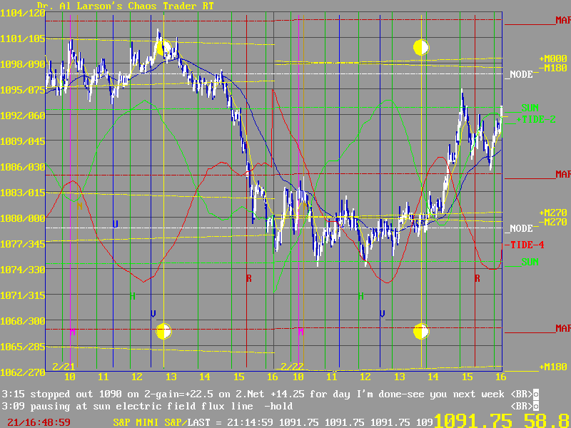Click the moon icon overlapping the 2/21 price bars

[166, 48]
